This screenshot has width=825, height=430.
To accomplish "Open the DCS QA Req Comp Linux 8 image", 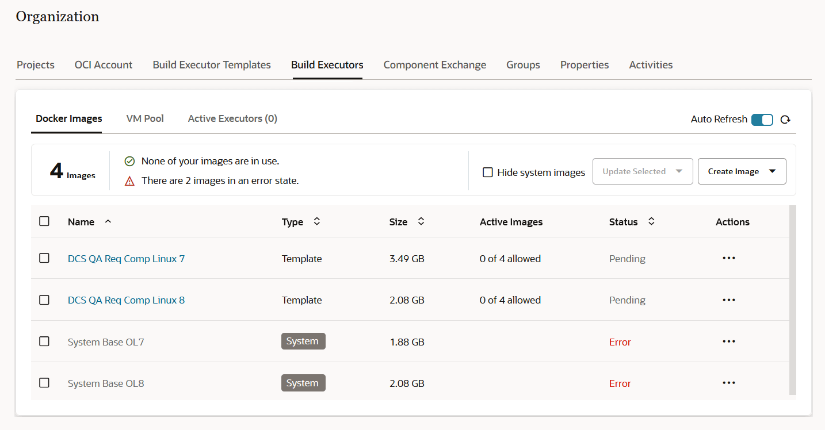I will coord(126,300).
